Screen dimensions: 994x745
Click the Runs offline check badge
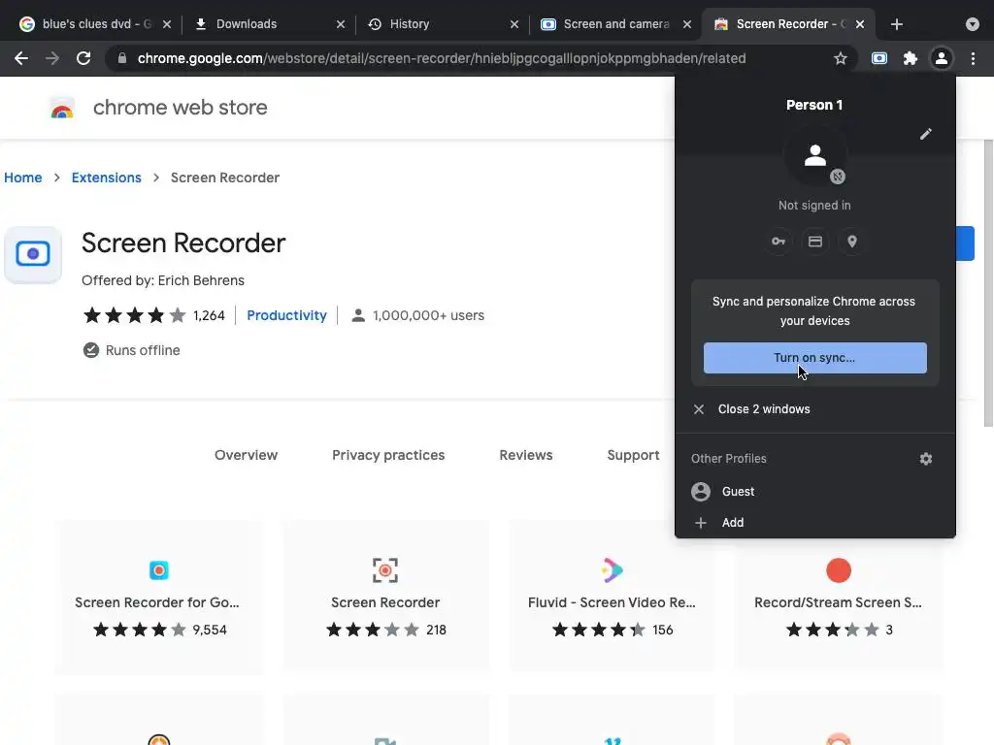click(x=91, y=350)
